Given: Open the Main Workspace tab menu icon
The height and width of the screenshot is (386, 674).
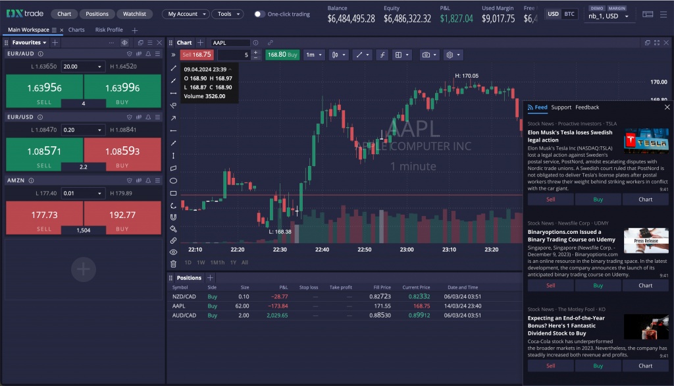Looking at the screenshot, I should (54, 30).
